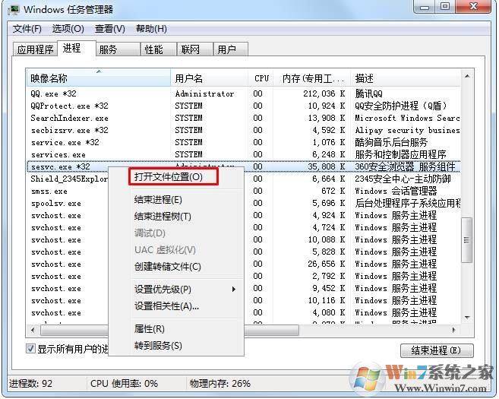This screenshot has width=499, height=399.
Task: Click the CPU 使用率: 0% status entry
Action: (124, 383)
